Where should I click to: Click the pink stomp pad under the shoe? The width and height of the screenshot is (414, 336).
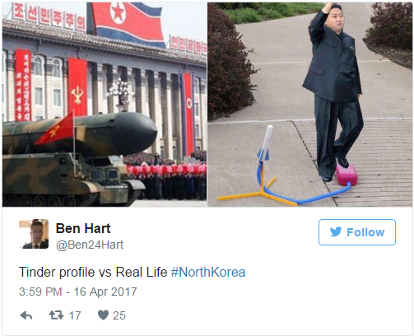pyautogui.click(x=347, y=175)
